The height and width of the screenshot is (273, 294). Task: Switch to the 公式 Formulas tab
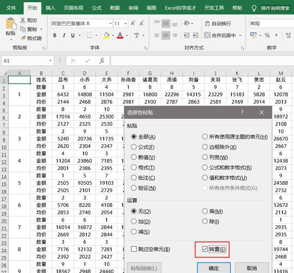96,8
